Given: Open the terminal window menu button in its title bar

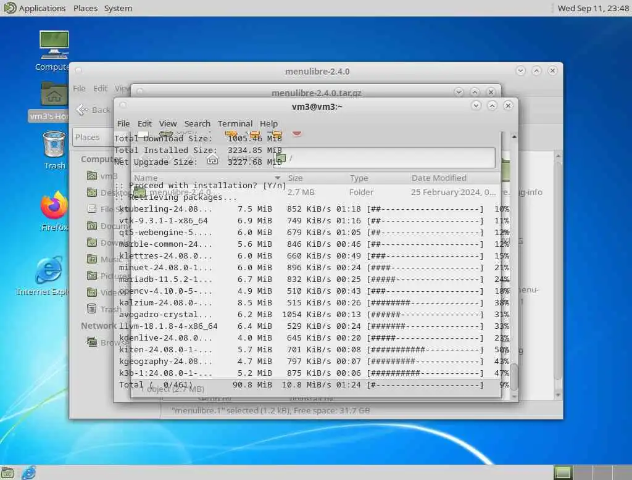Looking at the screenshot, I should [123, 105].
